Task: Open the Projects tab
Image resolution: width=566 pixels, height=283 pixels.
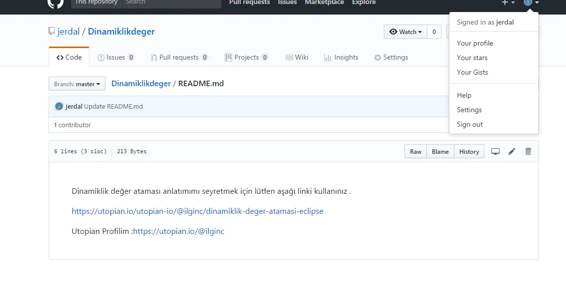Action: (247, 57)
